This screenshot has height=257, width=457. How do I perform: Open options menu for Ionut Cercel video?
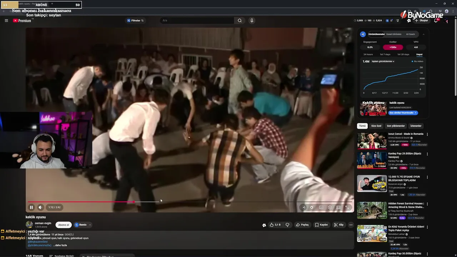coord(427,135)
